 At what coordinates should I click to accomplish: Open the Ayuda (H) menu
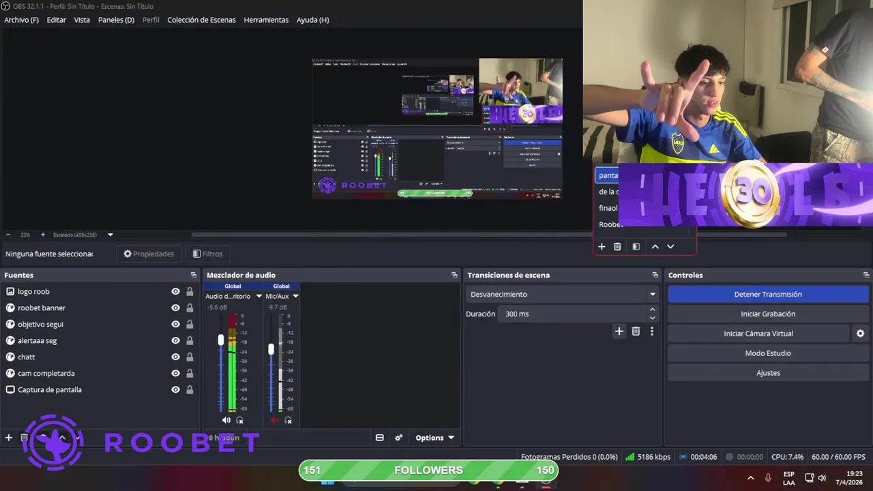(312, 20)
